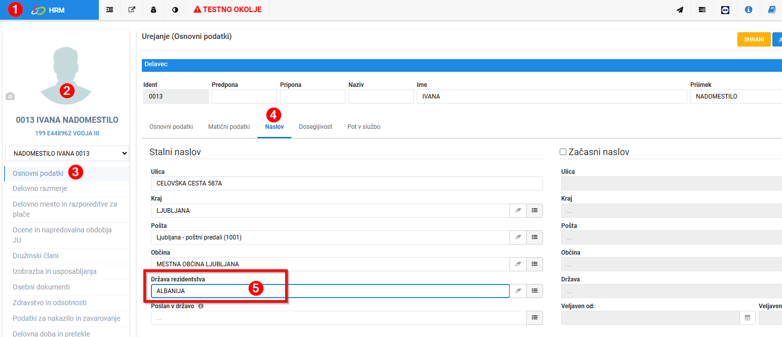Image resolution: width=782 pixels, height=337 pixels.
Task: Click the Veljaven od date field
Action: click(650, 318)
